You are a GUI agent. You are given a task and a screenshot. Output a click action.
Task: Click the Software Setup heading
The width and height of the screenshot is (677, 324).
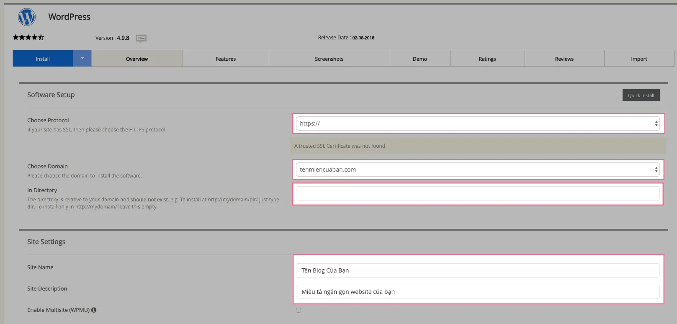click(51, 95)
